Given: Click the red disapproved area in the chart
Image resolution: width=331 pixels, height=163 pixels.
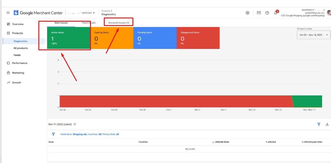Looking at the screenshot, I should [176, 101].
